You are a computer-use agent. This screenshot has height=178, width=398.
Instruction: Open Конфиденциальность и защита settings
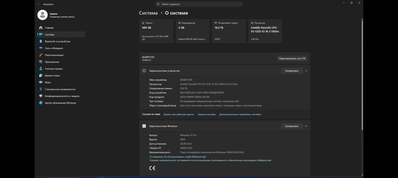[x=61, y=96]
